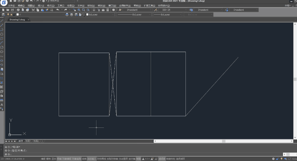
Task: Select the Table tool in left toolbar
Action: click(x=2, y=101)
